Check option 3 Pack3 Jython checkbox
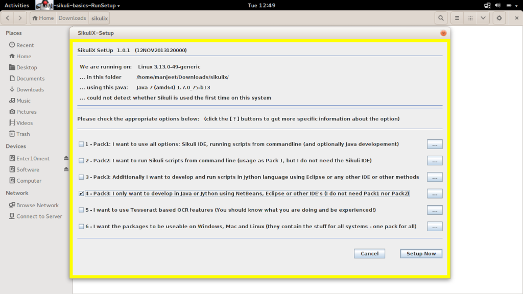The width and height of the screenshot is (523, 294). pyautogui.click(x=81, y=177)
